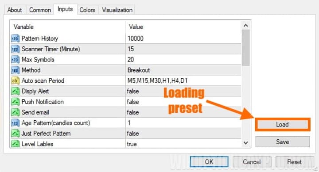Click the Pattern History integer icon
The width and height of the screenshot is (319, 172).
click(15, 38)
